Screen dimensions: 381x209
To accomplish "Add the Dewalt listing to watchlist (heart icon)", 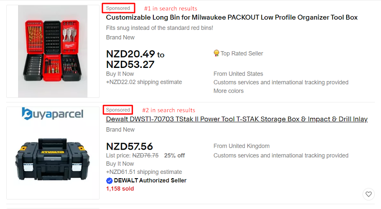I will [x=368, y=194].
